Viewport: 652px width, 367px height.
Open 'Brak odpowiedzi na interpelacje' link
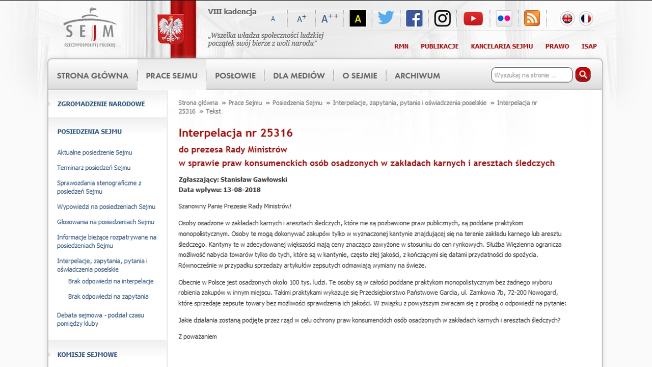111,281
